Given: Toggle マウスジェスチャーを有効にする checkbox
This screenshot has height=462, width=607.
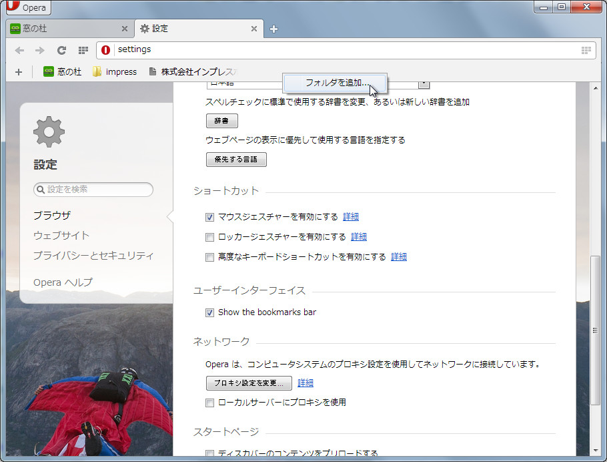Looking at the screenshot, I should point(209,217).
